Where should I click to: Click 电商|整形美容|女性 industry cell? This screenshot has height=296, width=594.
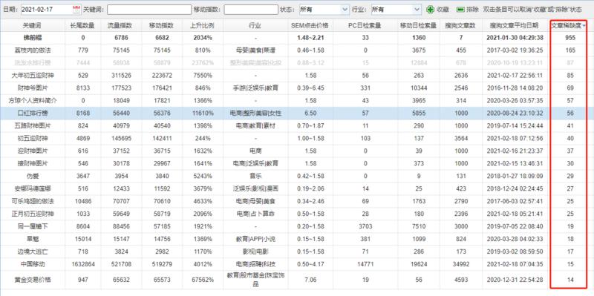tap(255, 114)
